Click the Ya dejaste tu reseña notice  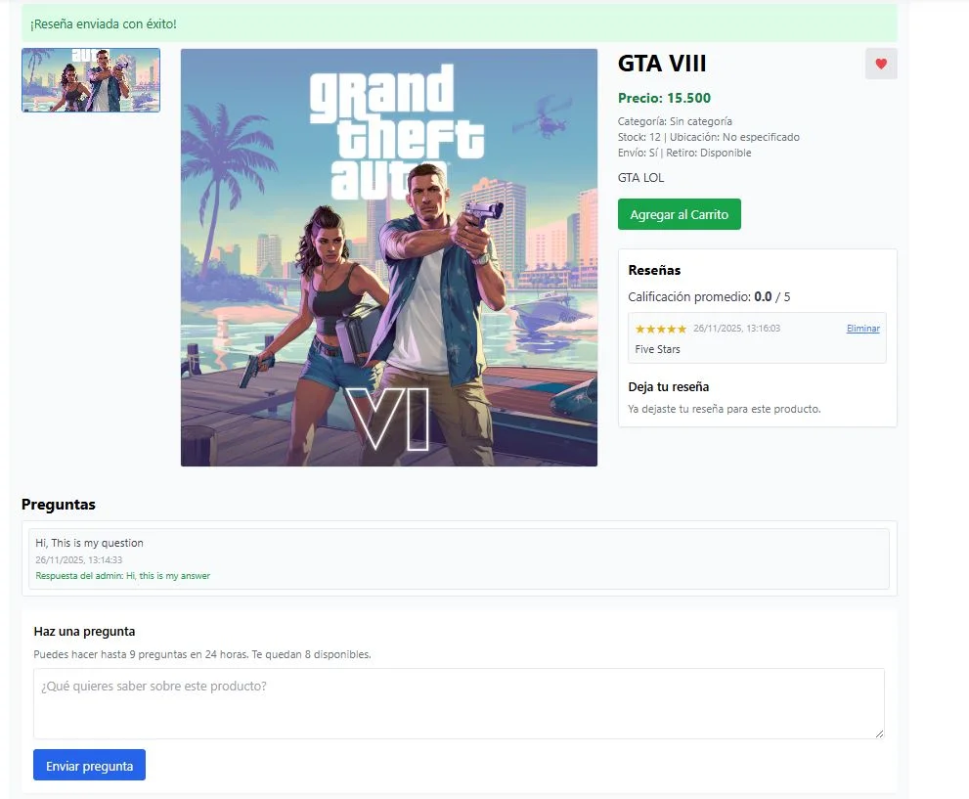coord(725,409)
